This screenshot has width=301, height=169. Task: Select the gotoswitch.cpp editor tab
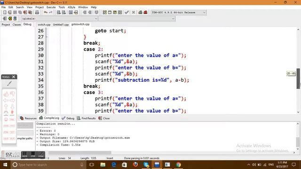[x=80, y=24]
